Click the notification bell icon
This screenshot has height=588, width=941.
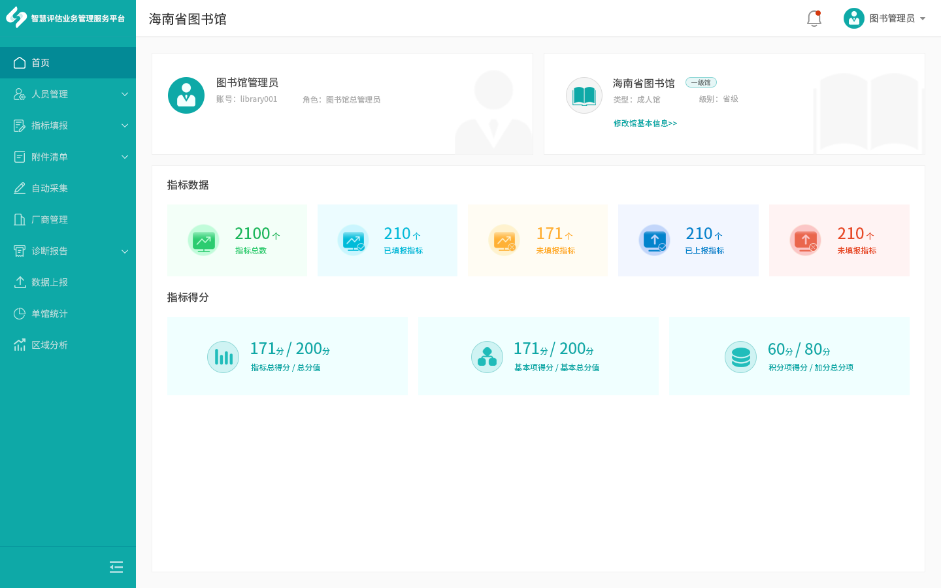814,18
